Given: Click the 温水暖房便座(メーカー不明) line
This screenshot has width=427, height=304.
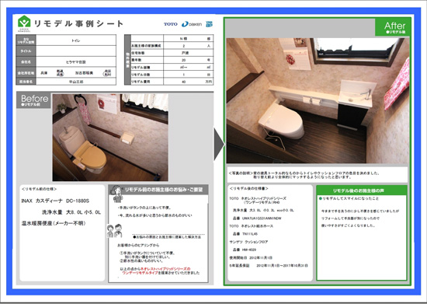Looking at the screenshot, I should click(54, 223).
